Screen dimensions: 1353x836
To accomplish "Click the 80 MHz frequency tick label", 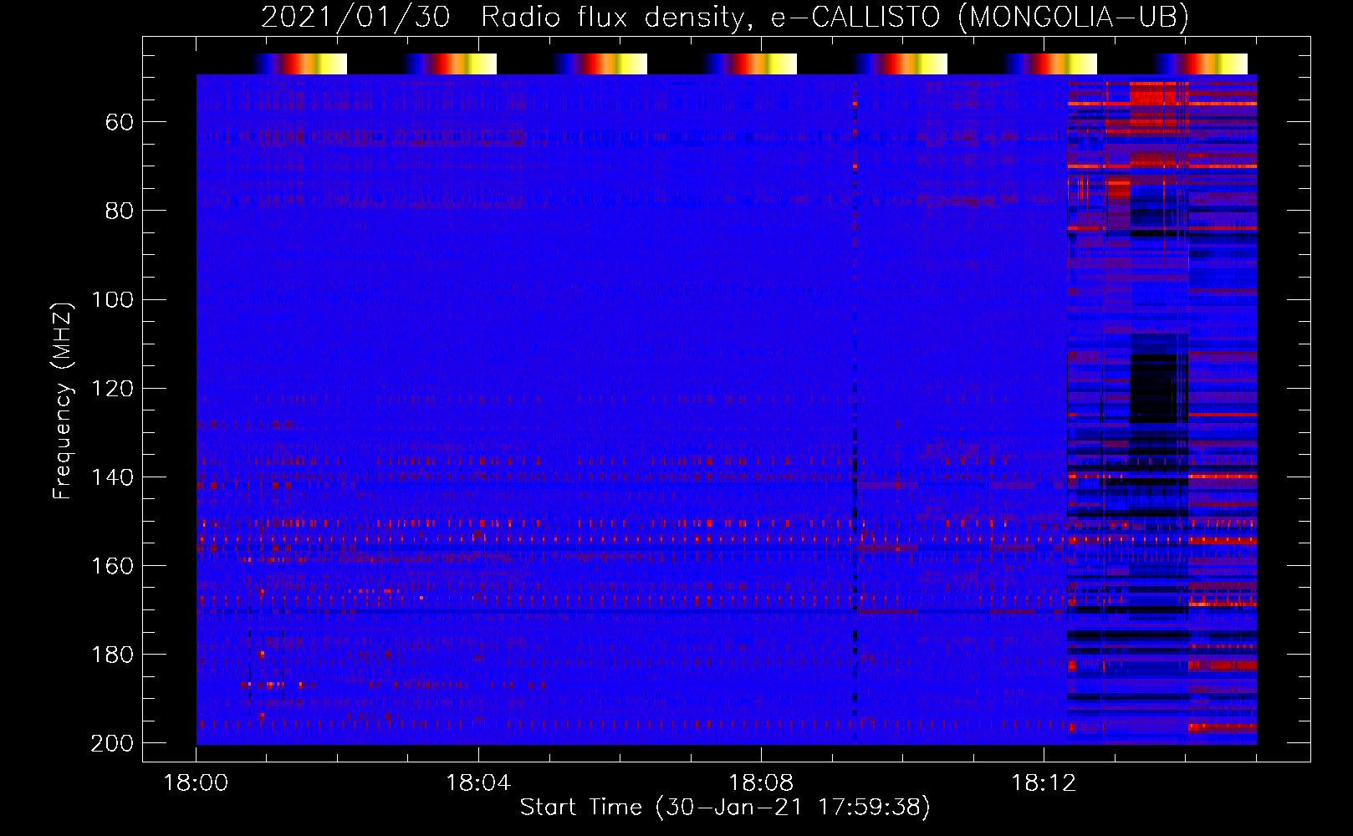I will (x=120, y=212).
